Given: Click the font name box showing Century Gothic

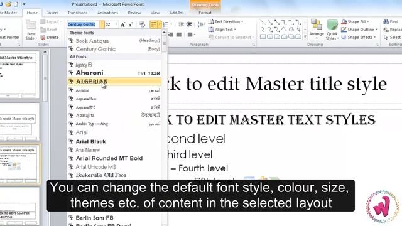Looking at the screenshot, I should (84, 24).
